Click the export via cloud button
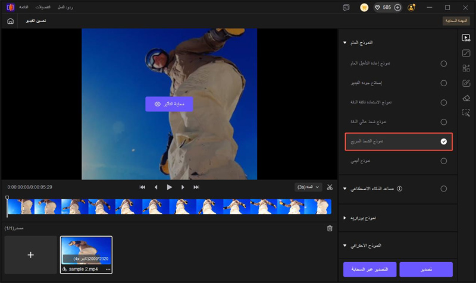Image resolution: width=476 pixels, height=283 pixels. [369, 269]
